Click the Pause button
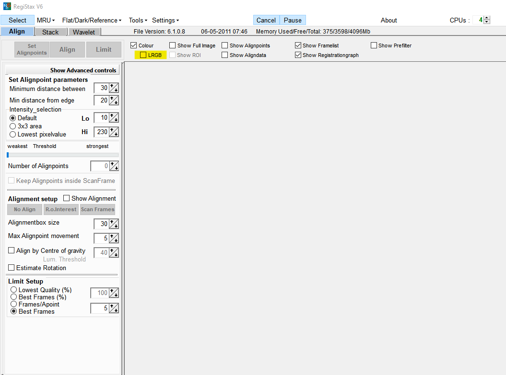This screenshot has height=375, width=506. [293, 20]
